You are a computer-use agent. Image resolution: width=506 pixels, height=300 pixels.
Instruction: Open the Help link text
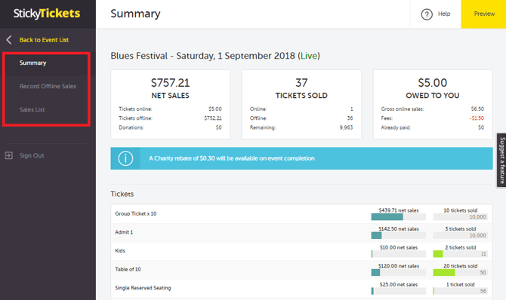[444, 14]
